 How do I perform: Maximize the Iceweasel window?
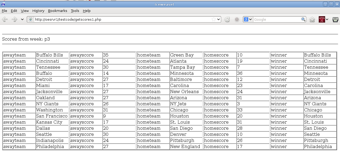point(331,4)
